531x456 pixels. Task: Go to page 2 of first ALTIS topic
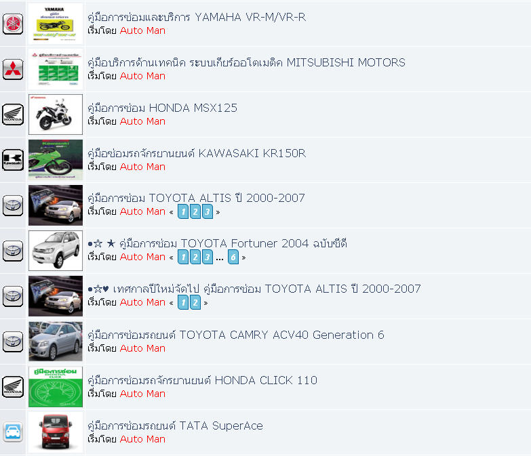tap(195, 212)
